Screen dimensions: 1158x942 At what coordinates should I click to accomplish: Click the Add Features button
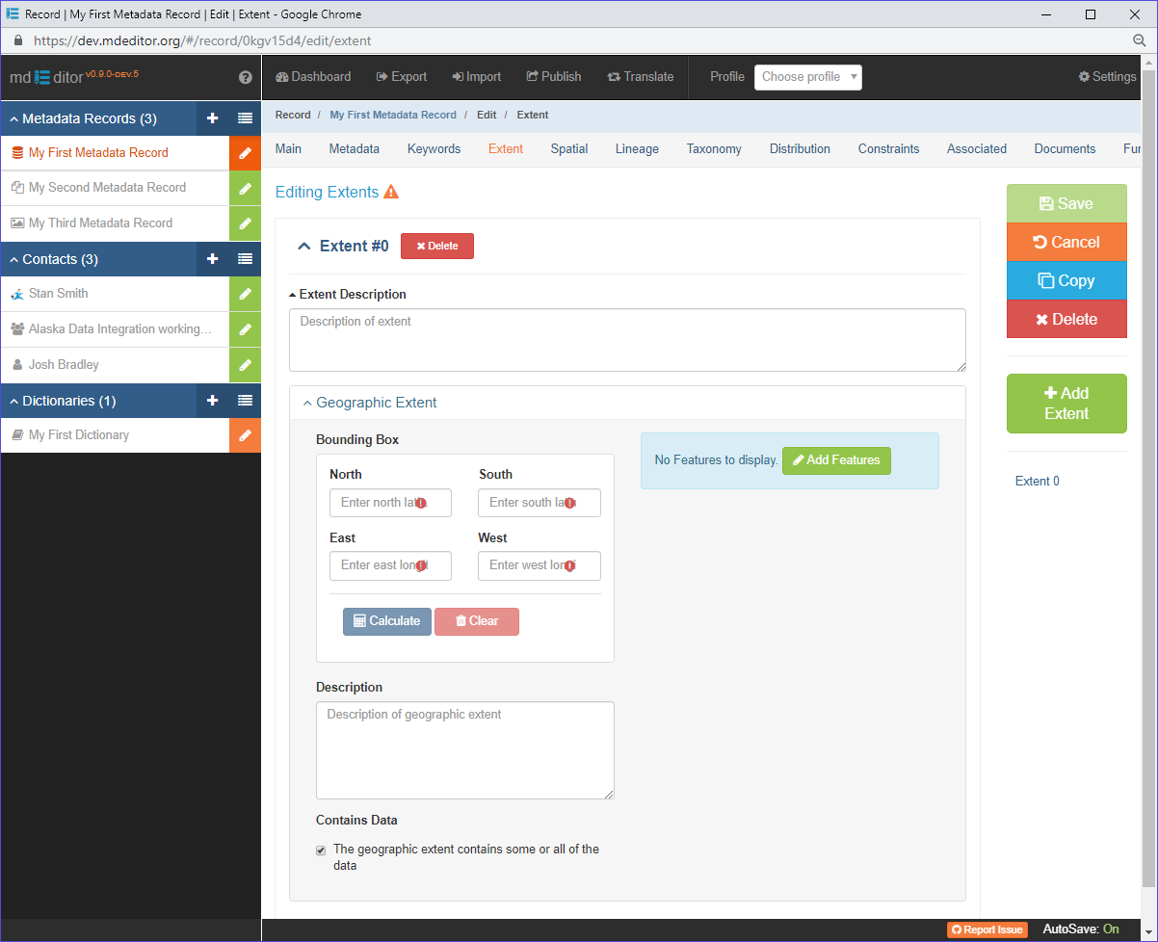(836, 460)
